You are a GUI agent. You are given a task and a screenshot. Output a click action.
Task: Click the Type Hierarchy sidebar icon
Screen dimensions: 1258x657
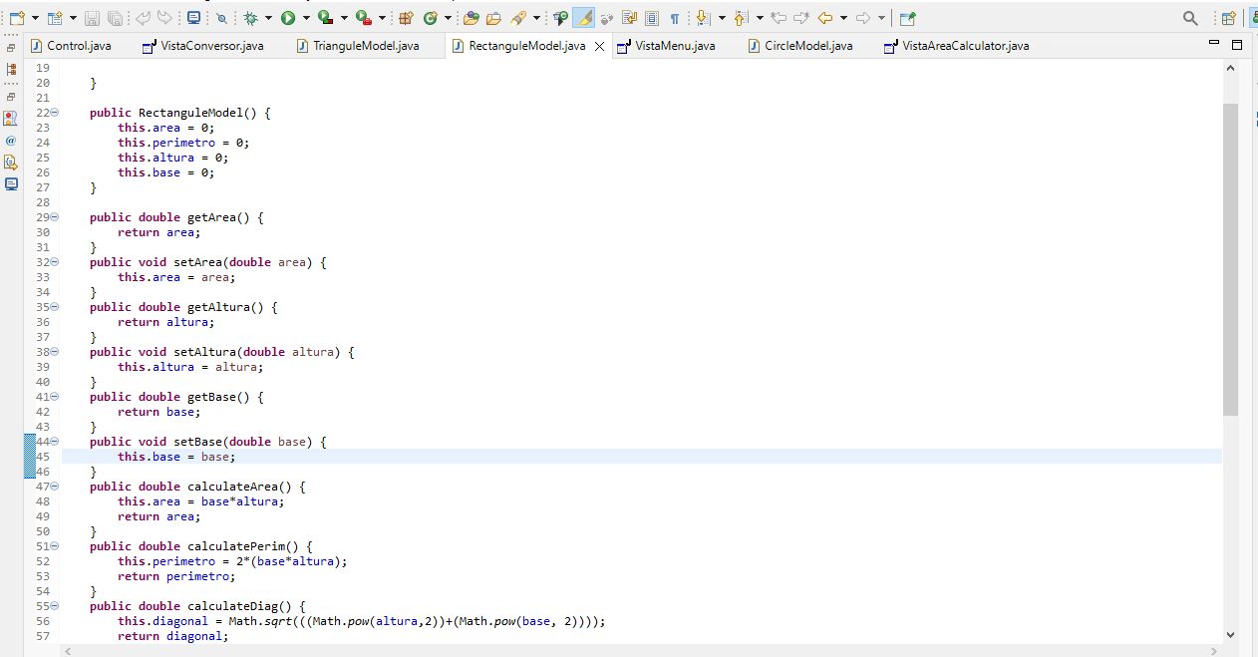pos(11,69)
